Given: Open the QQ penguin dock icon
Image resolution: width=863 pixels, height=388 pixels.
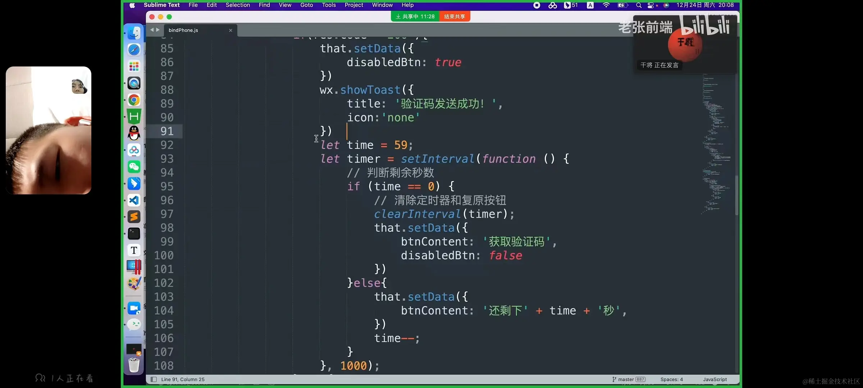Looking at the screenshot, I should click(134, 133).
